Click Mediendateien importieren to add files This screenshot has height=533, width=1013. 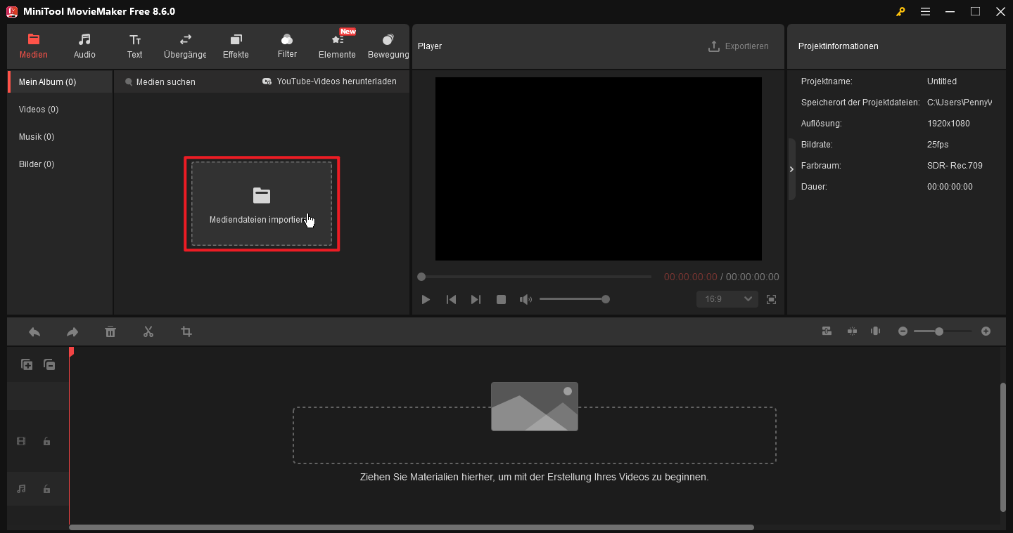click(x=261, y=204)
